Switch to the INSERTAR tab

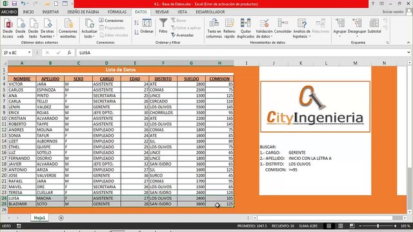tap(50, 12)
